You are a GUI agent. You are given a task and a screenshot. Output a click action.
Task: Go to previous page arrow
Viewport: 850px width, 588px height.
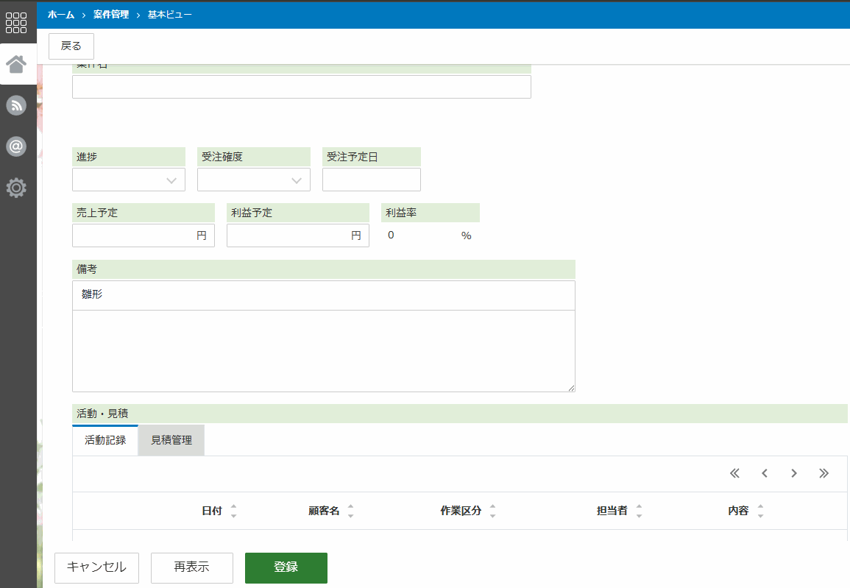click(x=765, y=473)
